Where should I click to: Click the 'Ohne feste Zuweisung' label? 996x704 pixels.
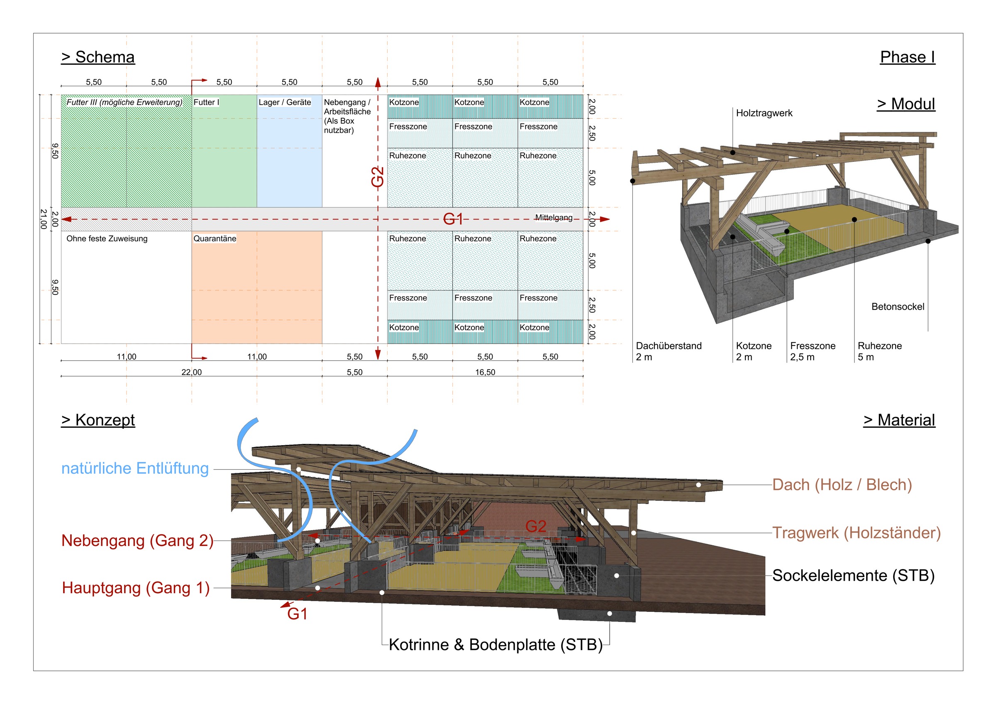click(107, 239)
